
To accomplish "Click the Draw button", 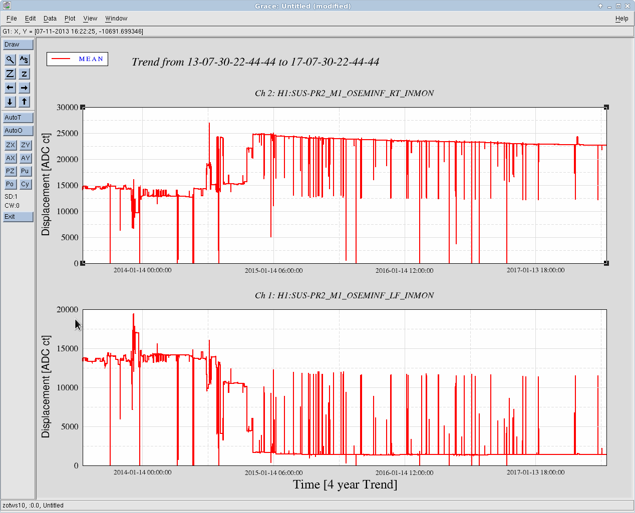I will pyautogui.click(x=18, y=45).
